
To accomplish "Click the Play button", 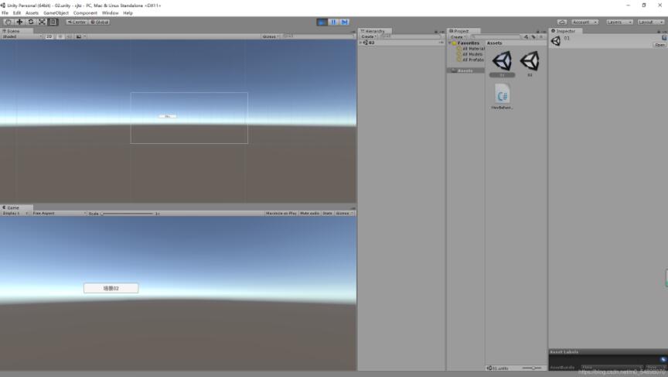I will (322, 22).
